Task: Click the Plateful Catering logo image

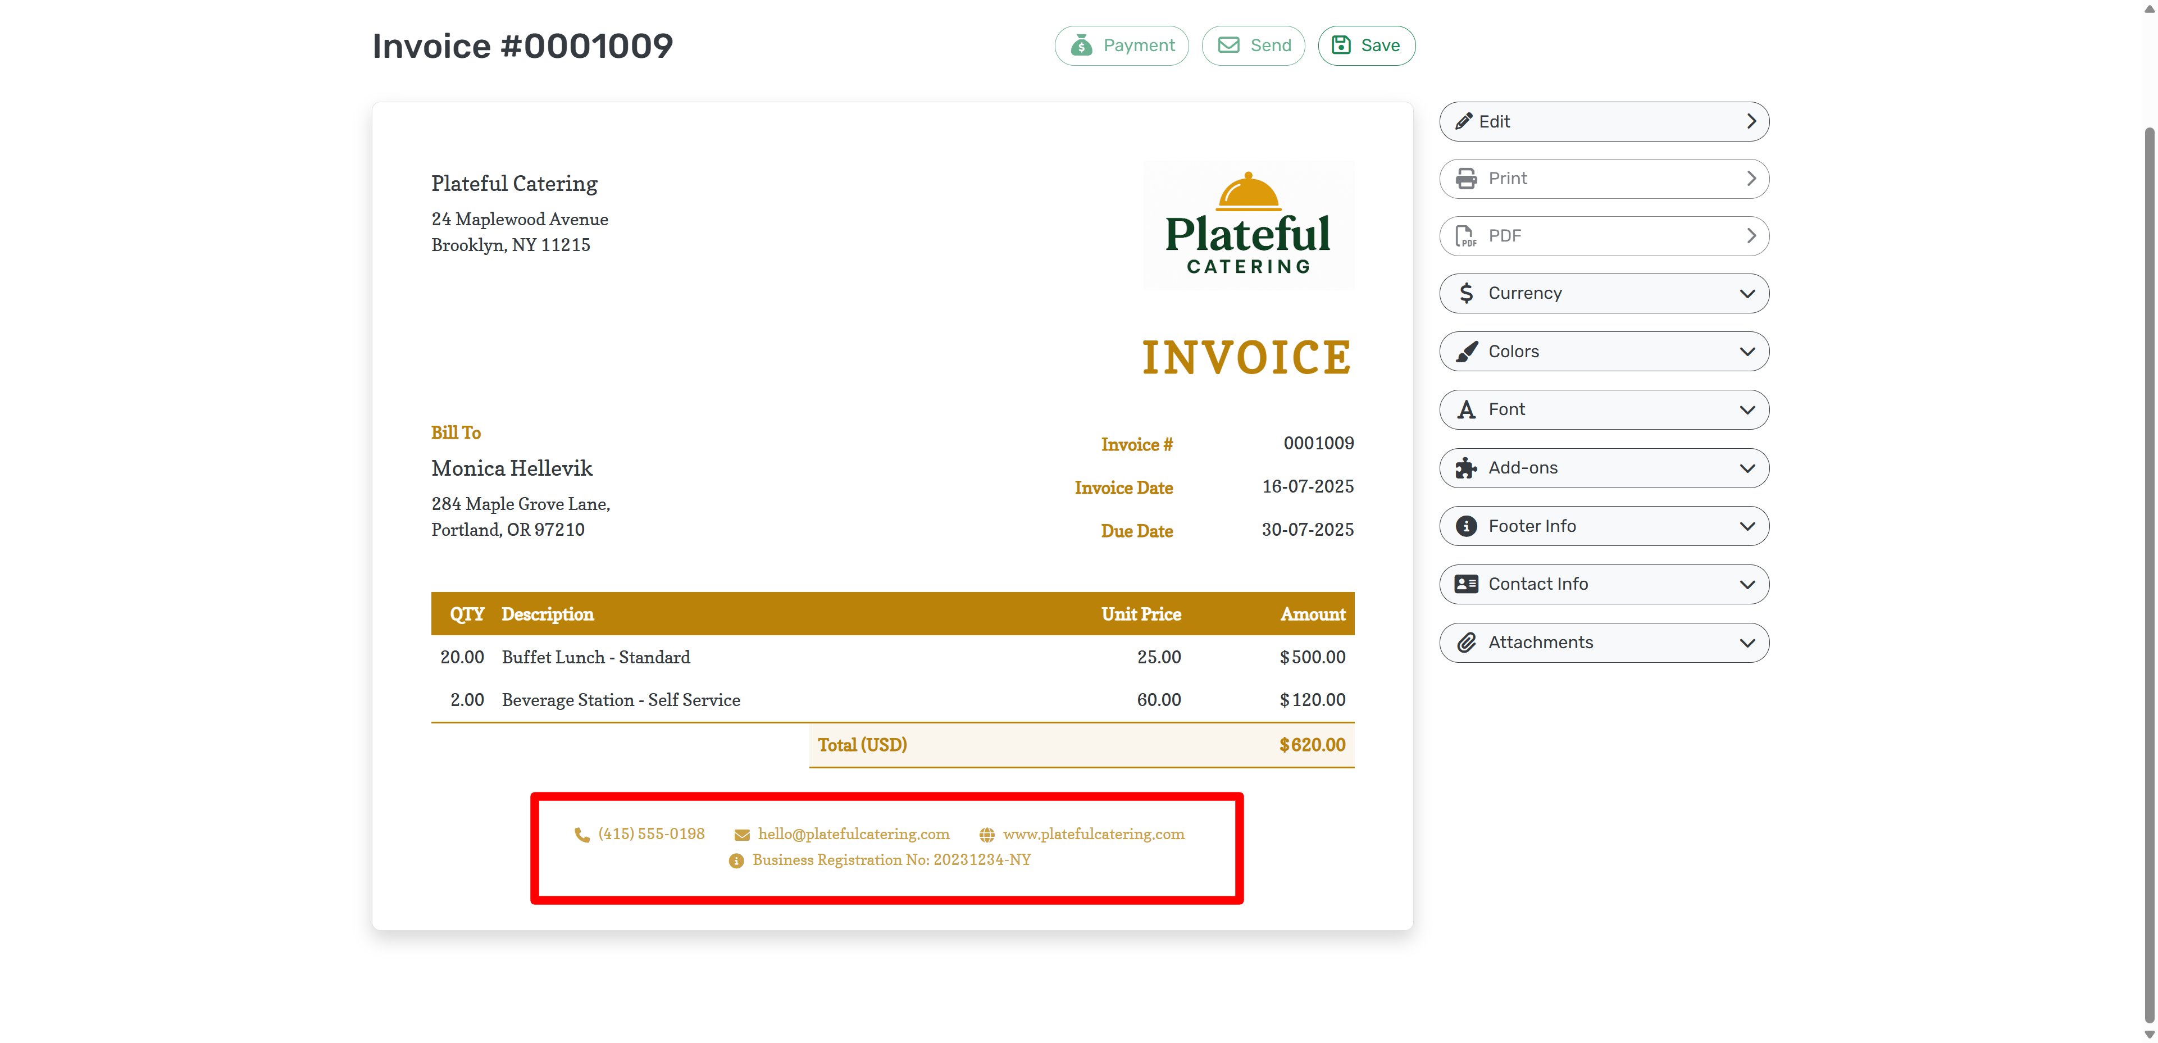Action: coord(1248,225)
